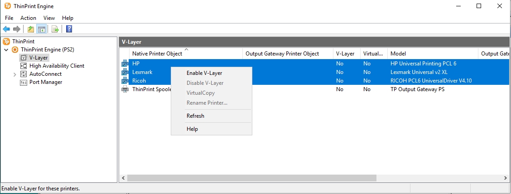Open the Port Manager node
This screenshot has width=511, height=194.
coord(45,82)
